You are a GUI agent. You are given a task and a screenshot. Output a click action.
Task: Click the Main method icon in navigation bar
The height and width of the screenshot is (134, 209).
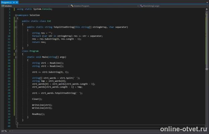click(x=141, y=6)
